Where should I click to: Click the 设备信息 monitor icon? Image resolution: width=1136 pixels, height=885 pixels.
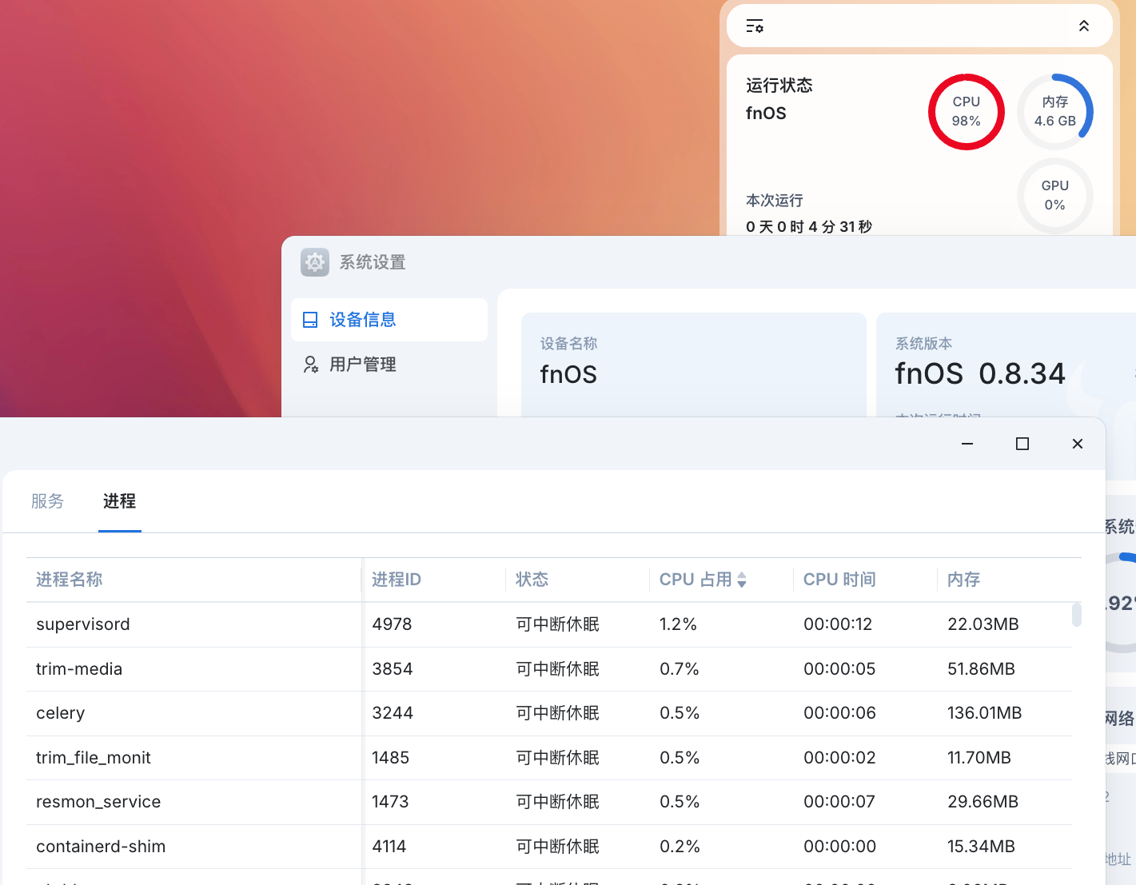[x=310, y=320]
